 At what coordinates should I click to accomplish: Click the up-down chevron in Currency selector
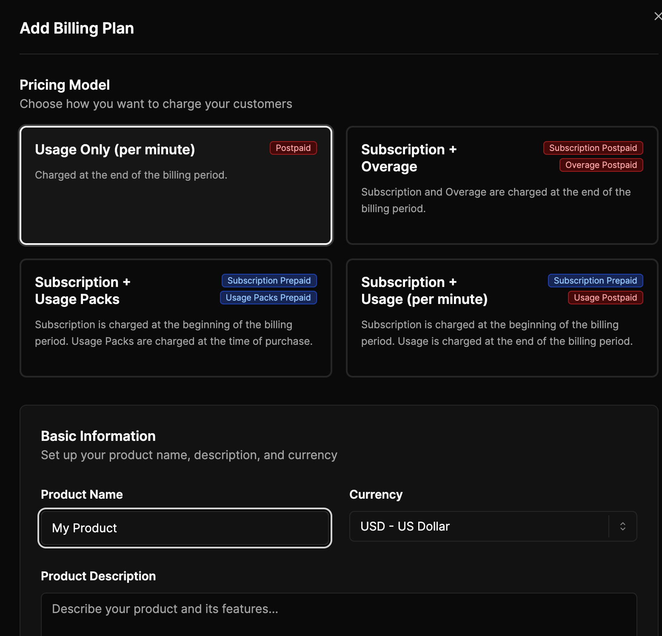point(622,526)
